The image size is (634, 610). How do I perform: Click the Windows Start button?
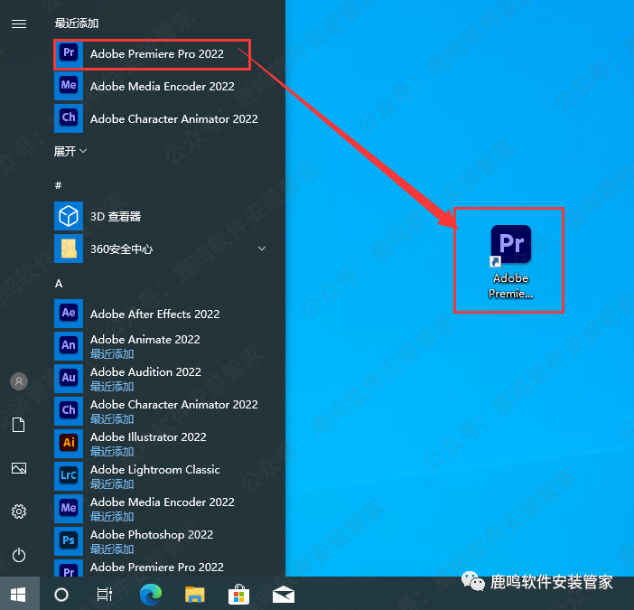coord(18,594)
